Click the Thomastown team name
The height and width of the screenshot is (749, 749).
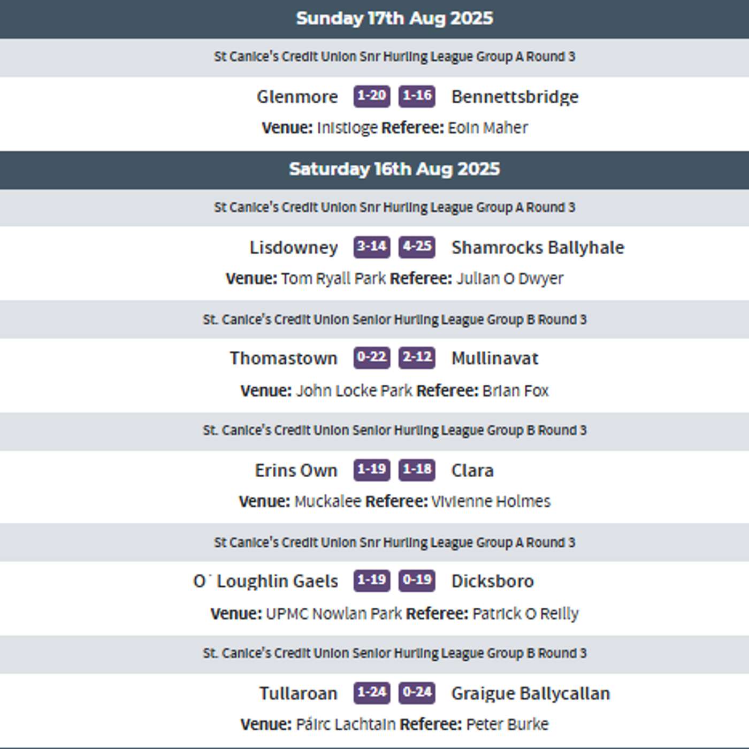(284, 358)
